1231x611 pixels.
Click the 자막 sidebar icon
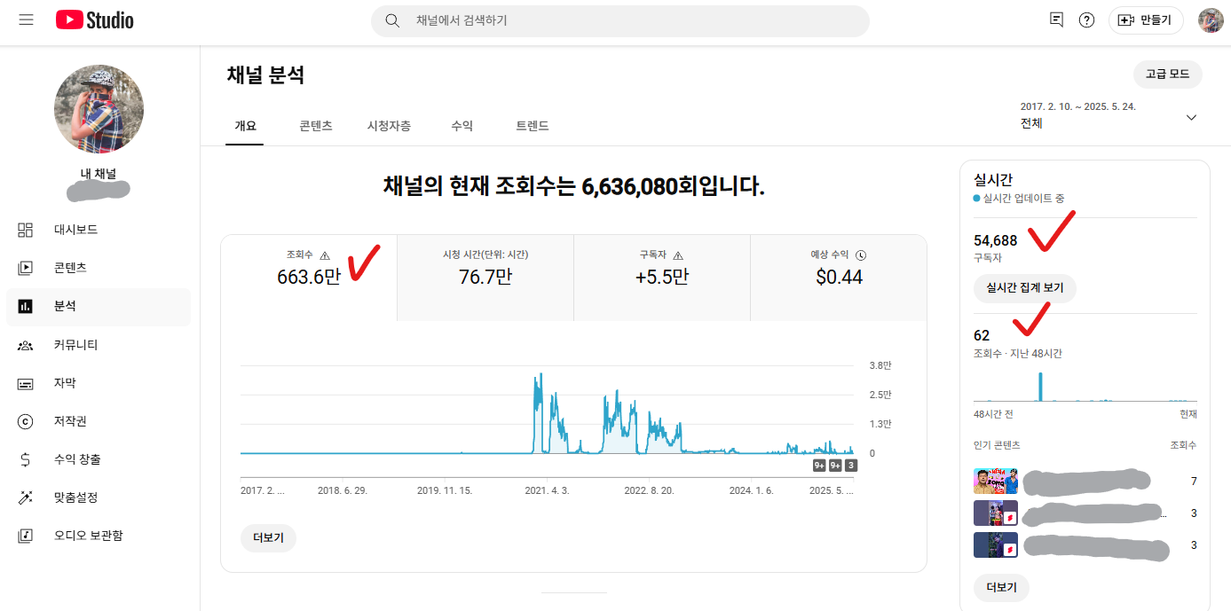(x=25, y=383)
